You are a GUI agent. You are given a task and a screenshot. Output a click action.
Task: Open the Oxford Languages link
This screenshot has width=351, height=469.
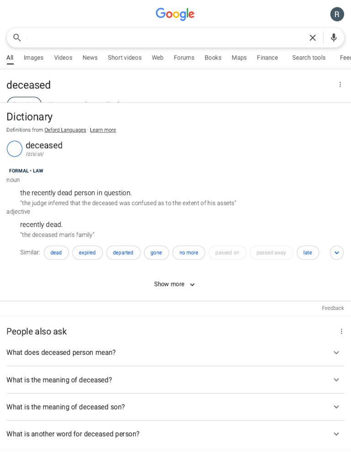[x=65, y=130]
